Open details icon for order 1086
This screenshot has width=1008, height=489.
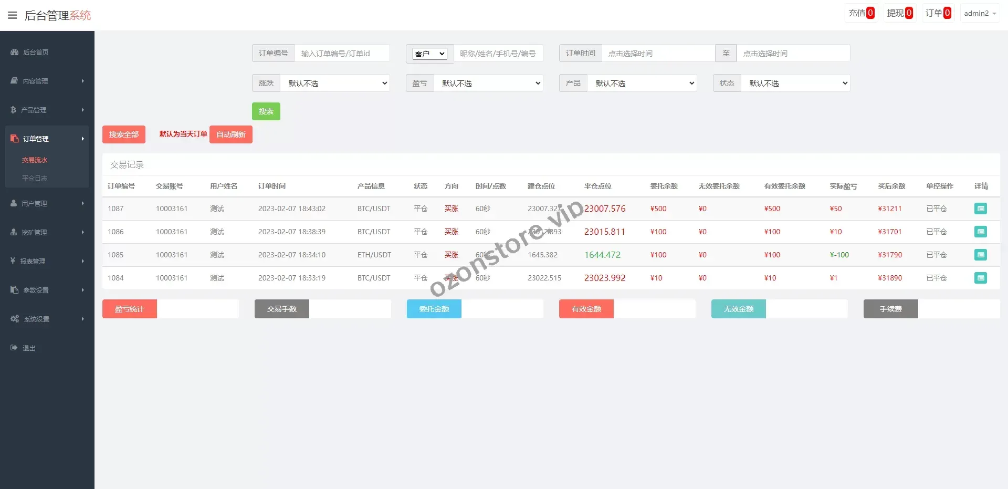980,232
